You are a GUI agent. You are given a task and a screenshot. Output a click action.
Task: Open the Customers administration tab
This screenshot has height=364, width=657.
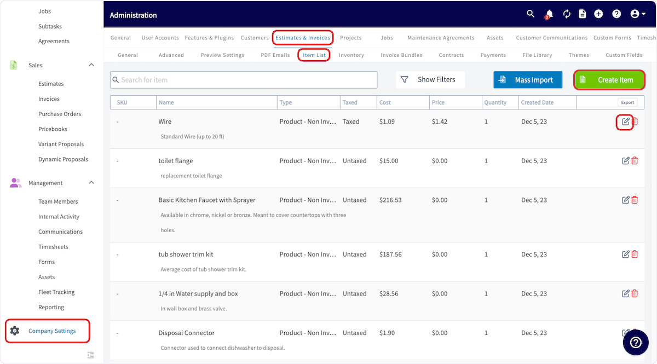tap(255, 38)
